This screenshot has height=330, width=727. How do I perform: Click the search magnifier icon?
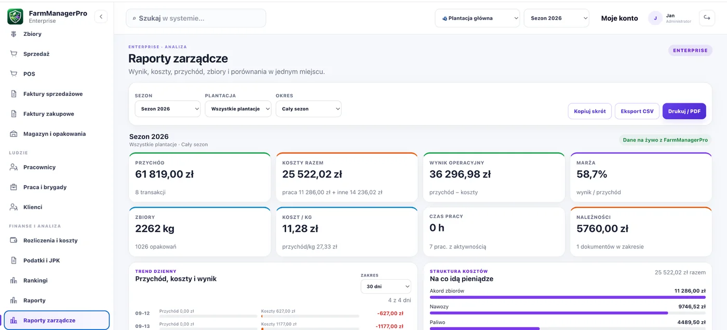click(134, 18)
